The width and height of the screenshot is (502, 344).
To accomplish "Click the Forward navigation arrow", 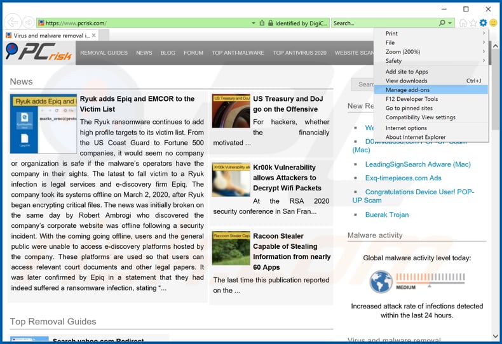I will click(x=27, y=23).
